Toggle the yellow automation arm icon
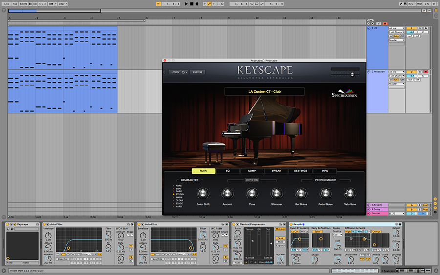The height and width of the screenshot is (275, 440). tap(209, 4)
